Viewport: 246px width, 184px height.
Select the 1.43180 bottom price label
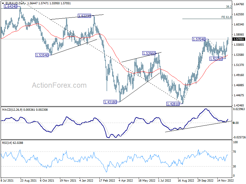coord(110,102)
